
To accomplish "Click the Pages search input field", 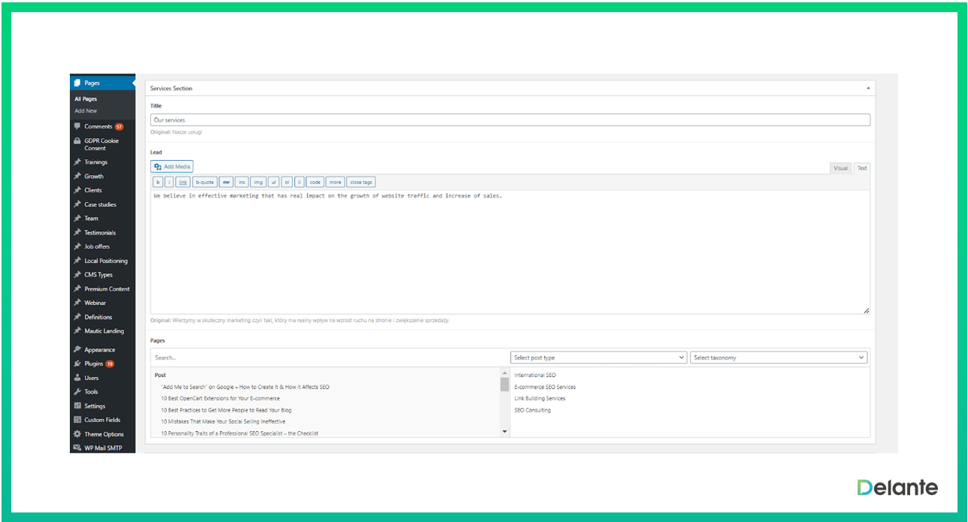I will coord(329,358).
